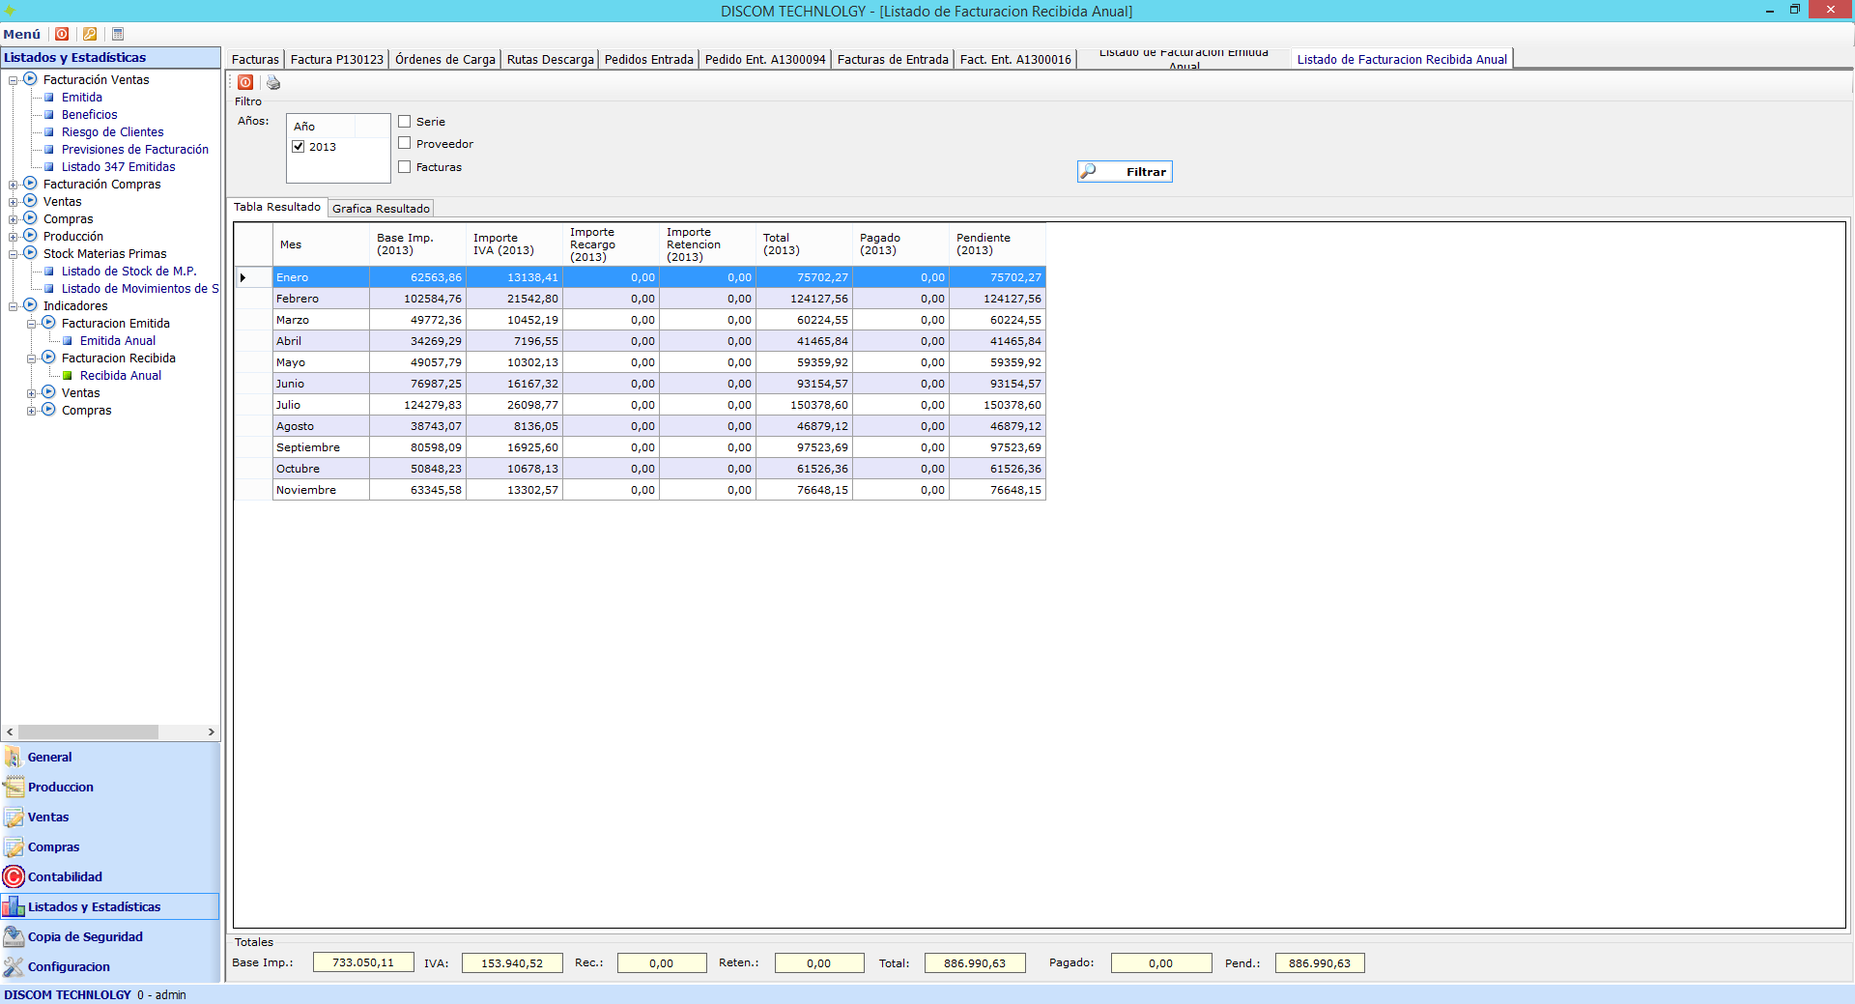The width and height of the screenshot is (1855, 1004).
Task: Open the Riesgo de Clientes listing
Action: (112, 132)
